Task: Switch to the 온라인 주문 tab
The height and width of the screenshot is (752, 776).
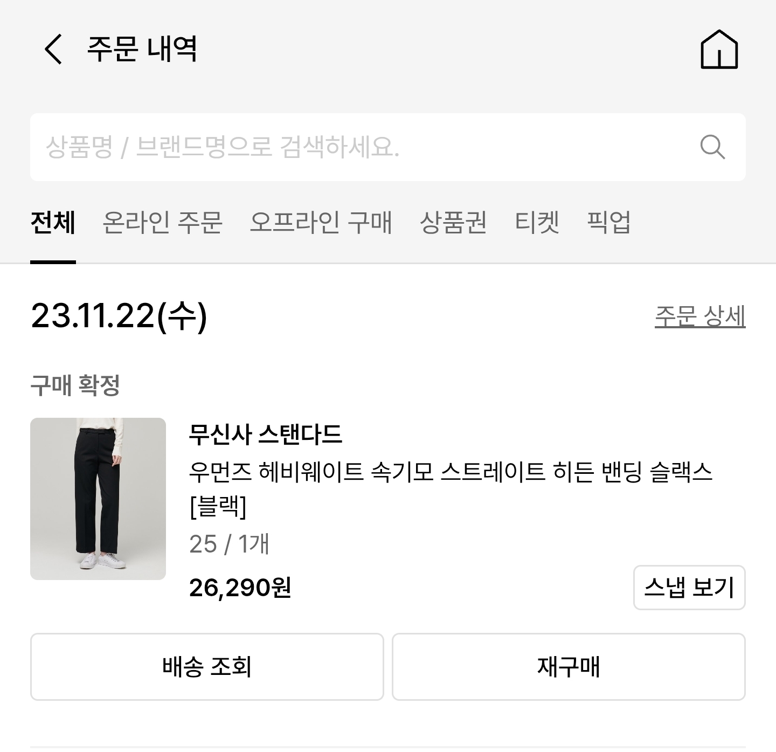Action: tap(162, 222)
